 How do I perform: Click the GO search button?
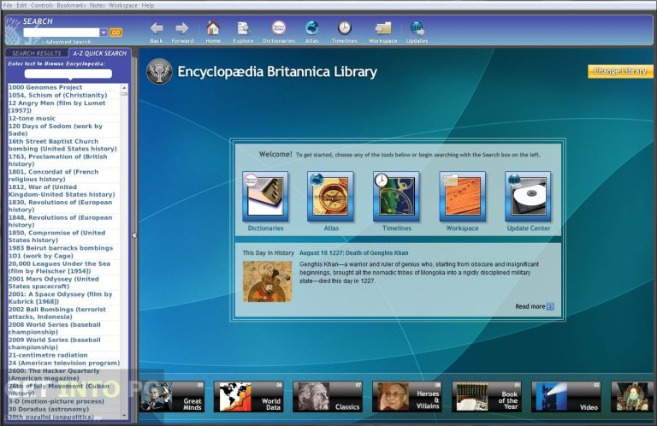(x=115, y=33)
